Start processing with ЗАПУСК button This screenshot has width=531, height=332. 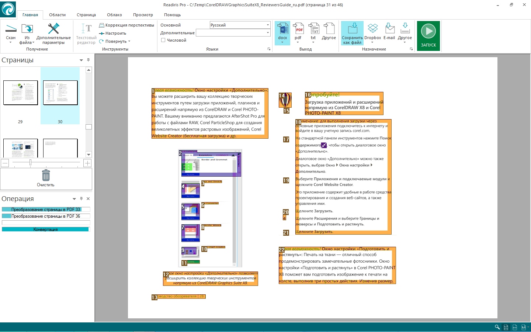(428, 36)
